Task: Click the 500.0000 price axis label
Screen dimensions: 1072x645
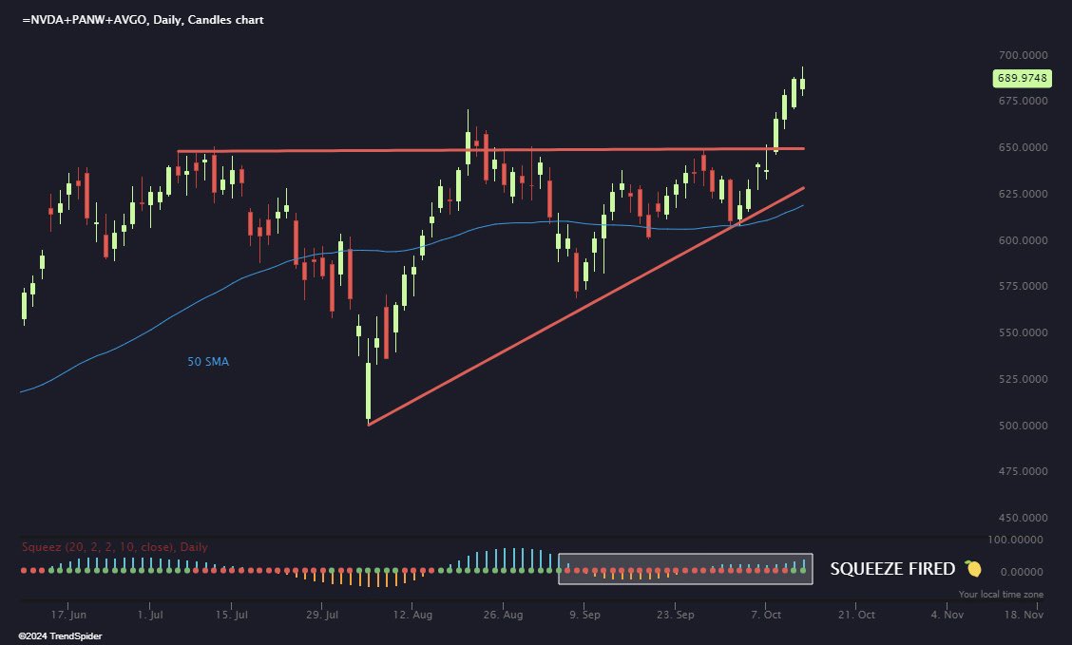Action: (1023, 425)
